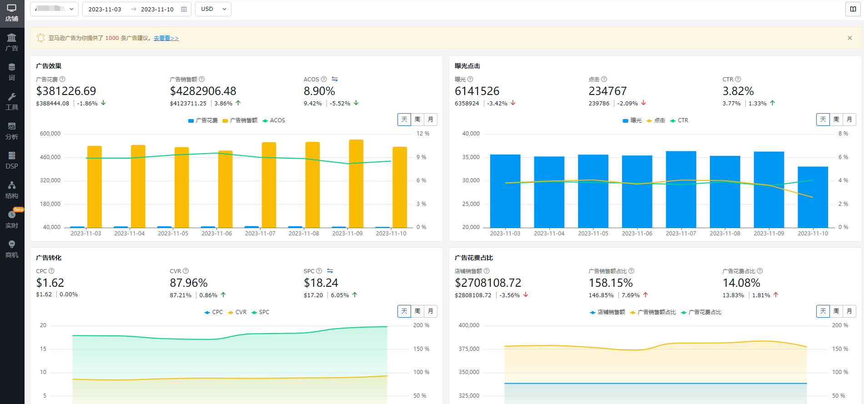The image size is (864, 404).
Task: Click the help icon next to 点击
Action: [604, 79]
